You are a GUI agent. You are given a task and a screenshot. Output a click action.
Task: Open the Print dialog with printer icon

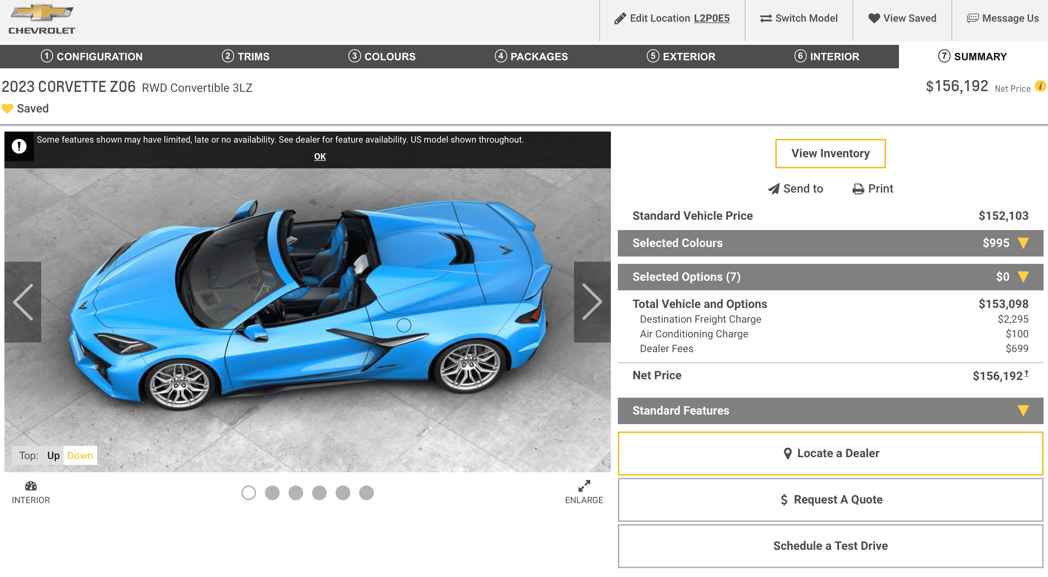pos(858,189)
